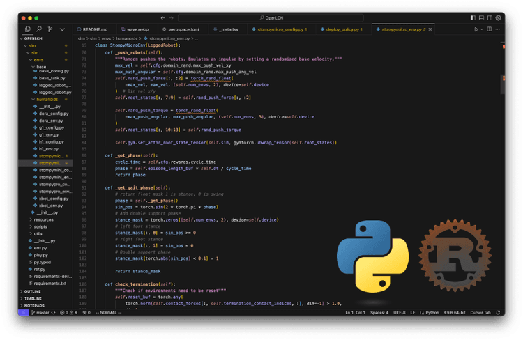Image resolution: width=523 pixels, height=340 pixels.
Task: Expand the OUTLINE section
Action: (32, 291)
